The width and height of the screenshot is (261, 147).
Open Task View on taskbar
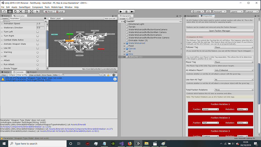point(79,144)
